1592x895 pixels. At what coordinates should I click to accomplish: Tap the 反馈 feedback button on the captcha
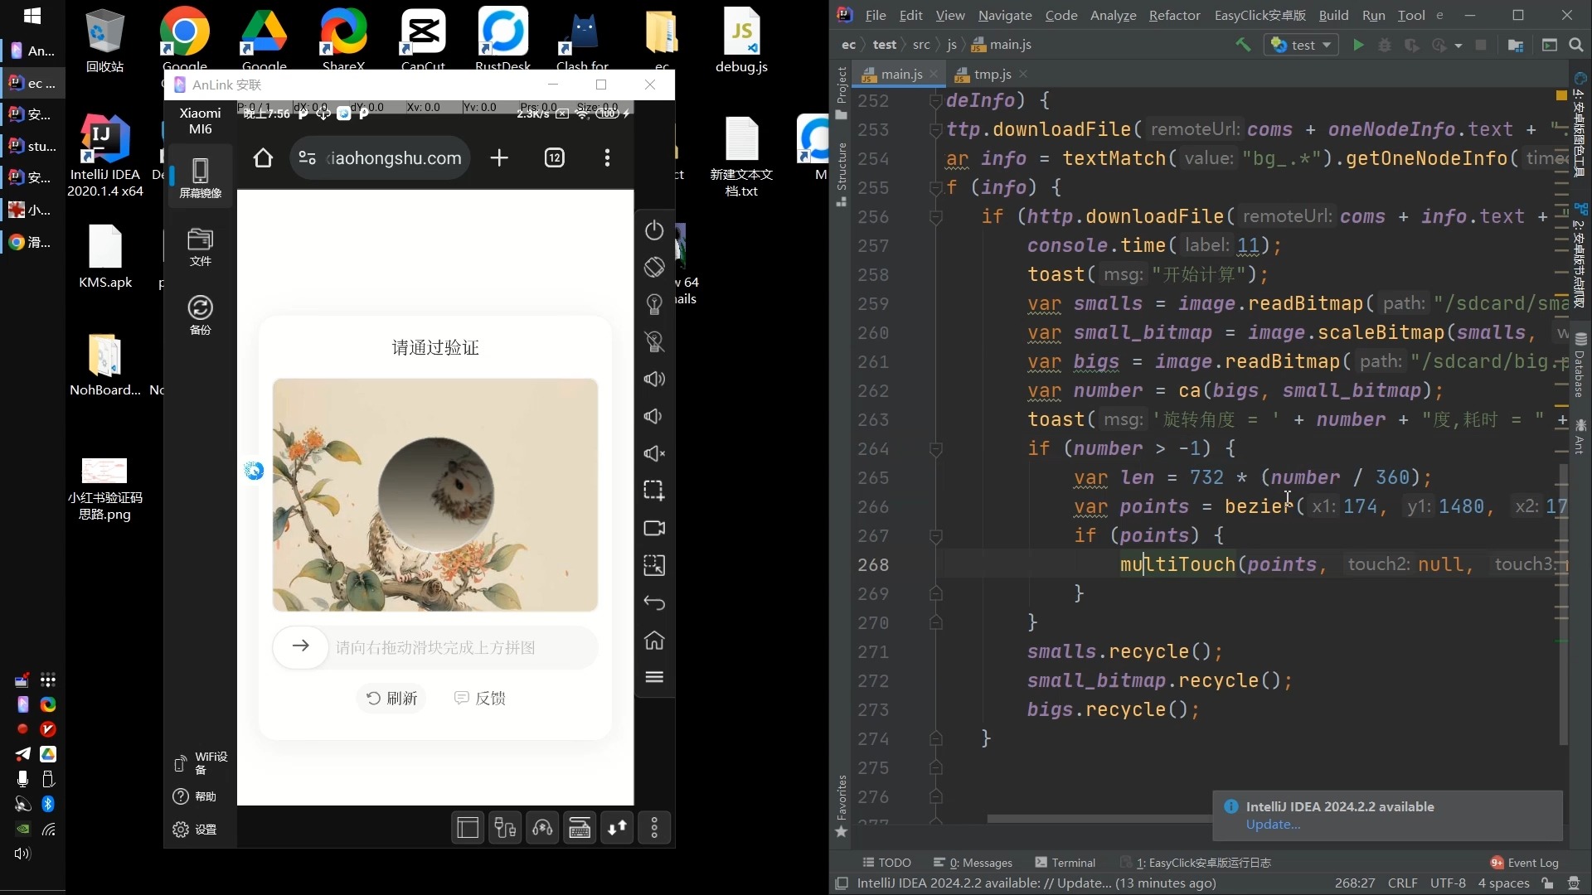click(x=480, y=699)
